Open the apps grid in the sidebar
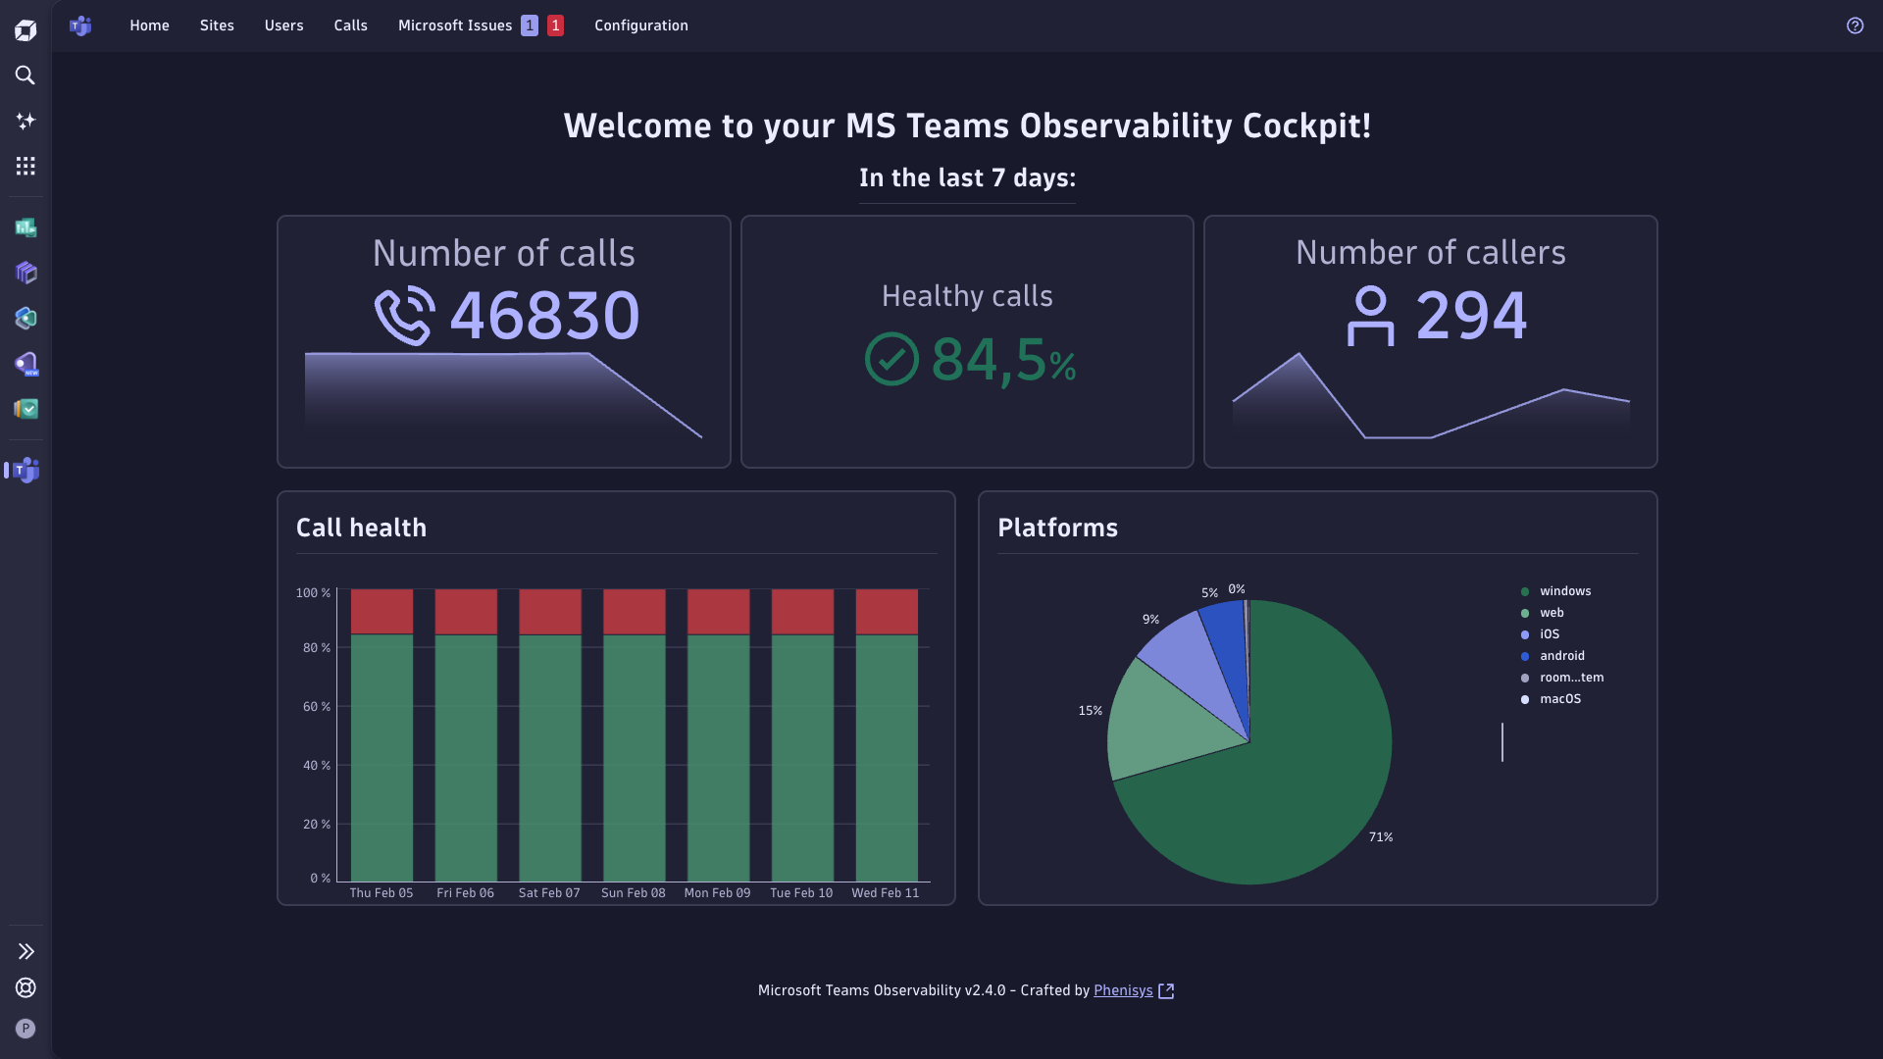This screenshot has width=1883, height=1059. click(25, 166)
